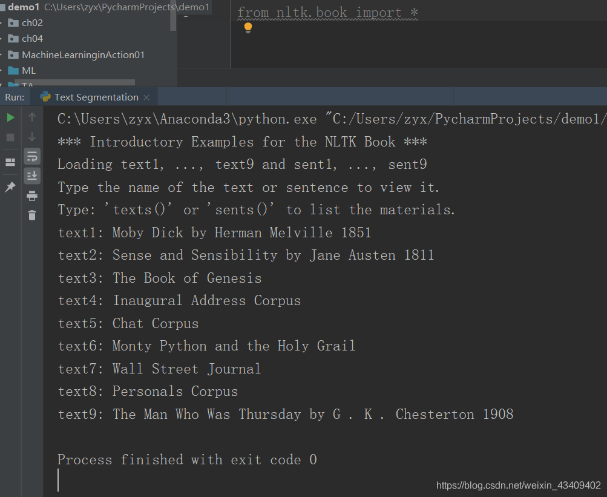The width and height of the screenshot is (607, 497).
Task: Click 'Process finished with exit code 0'
Action: (188, 459)
